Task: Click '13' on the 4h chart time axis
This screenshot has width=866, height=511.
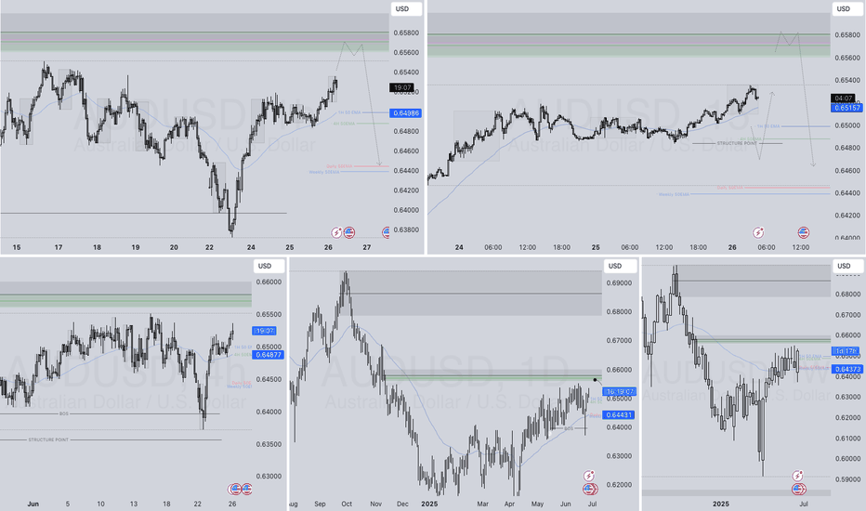Action: (134, 504)
